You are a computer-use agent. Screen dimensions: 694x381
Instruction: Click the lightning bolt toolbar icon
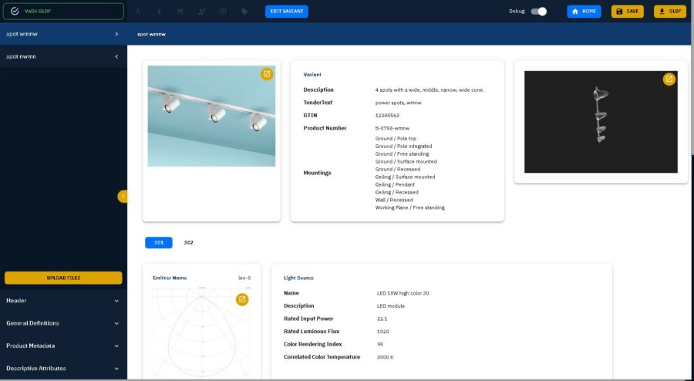(160, 12)
